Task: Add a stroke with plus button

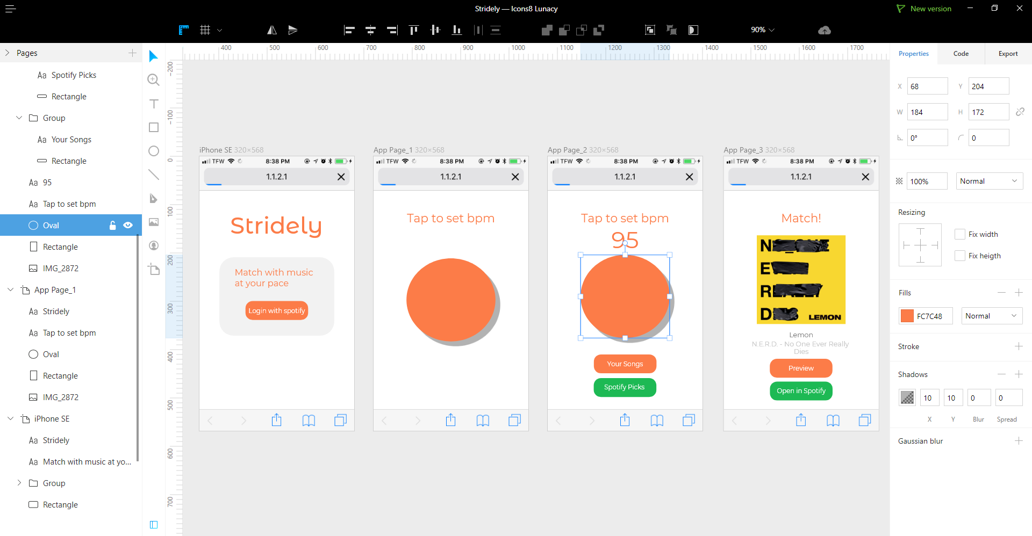Action: [x=1019, y=346]
